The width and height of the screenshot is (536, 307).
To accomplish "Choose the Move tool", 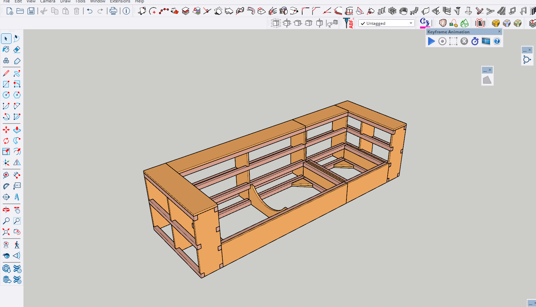I will [x=6, y=130].
